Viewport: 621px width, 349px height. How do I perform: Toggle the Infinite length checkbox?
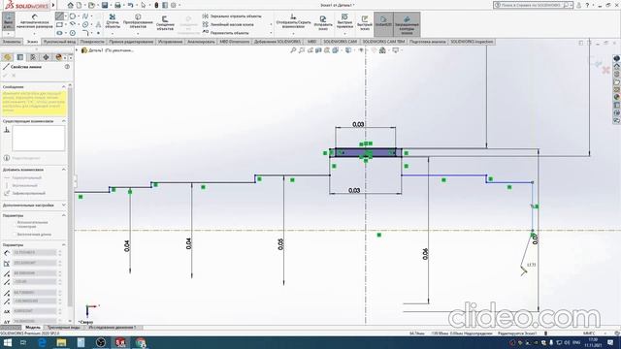coord(15,235)
